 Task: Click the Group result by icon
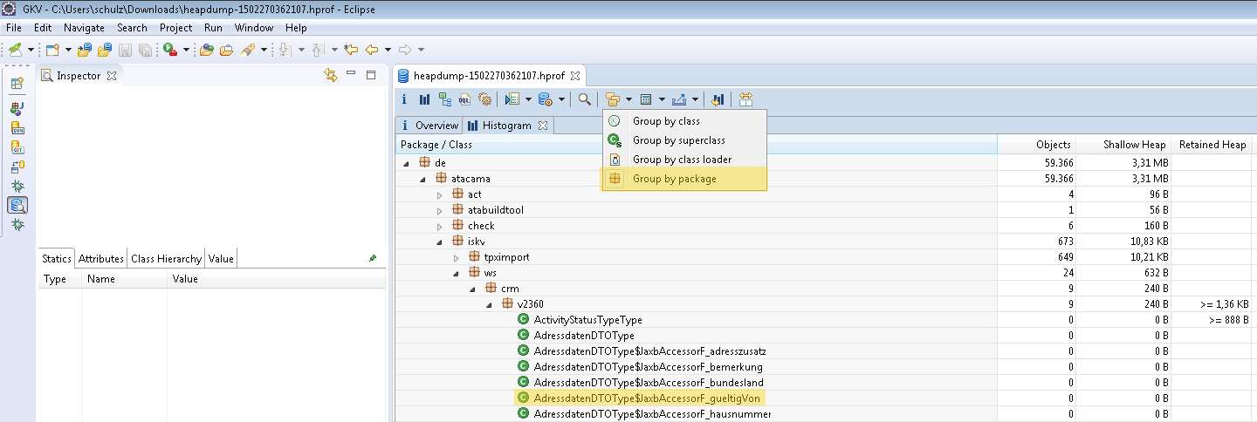[613, 99]
